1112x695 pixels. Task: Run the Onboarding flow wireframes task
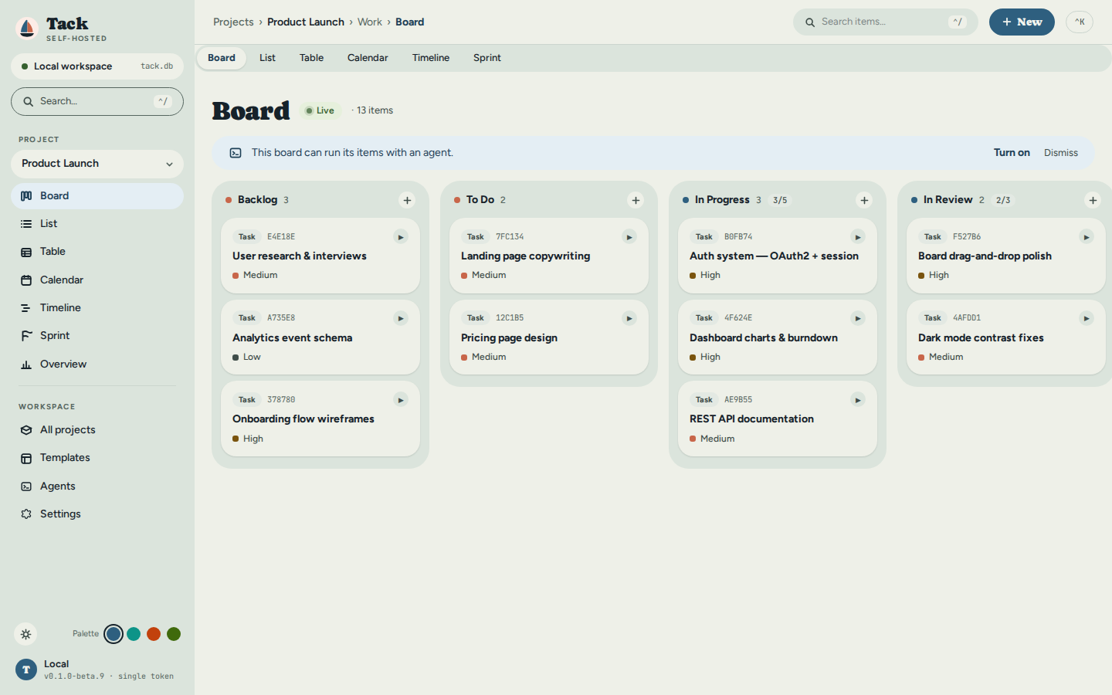click(x=401, y=400)
